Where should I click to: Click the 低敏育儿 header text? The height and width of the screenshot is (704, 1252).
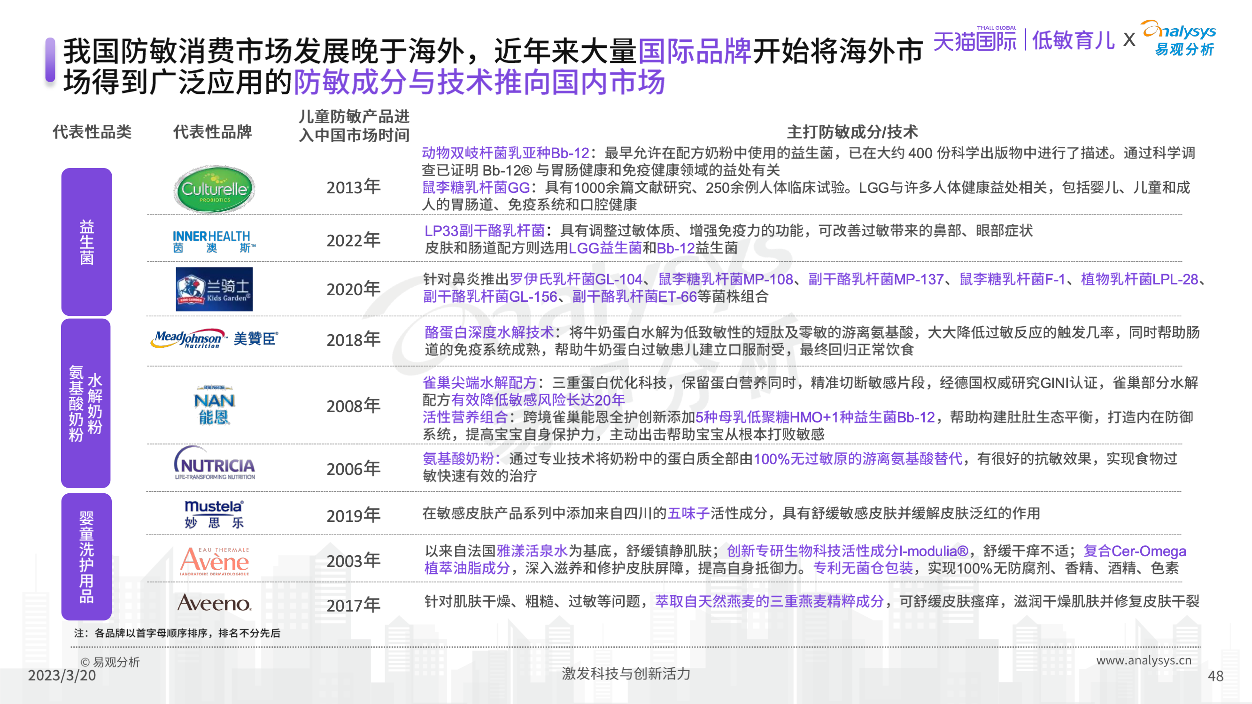point(1073,40)
